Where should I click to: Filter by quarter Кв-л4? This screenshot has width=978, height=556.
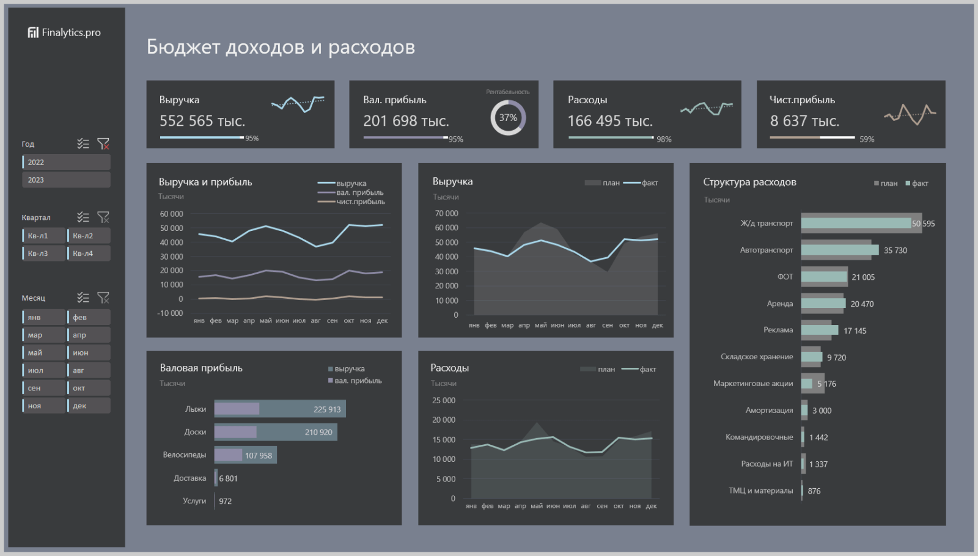[89, 254]
